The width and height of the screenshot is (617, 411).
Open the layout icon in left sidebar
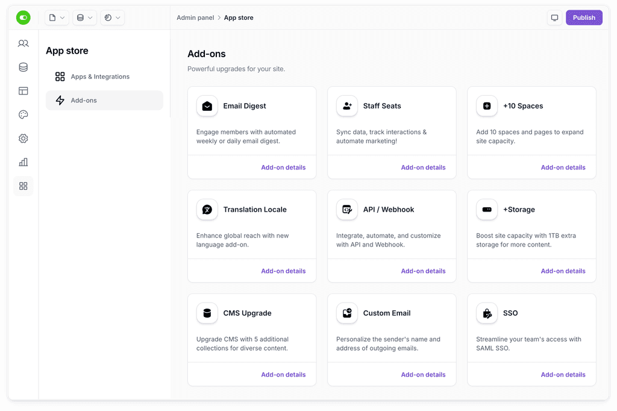point(23,91)
